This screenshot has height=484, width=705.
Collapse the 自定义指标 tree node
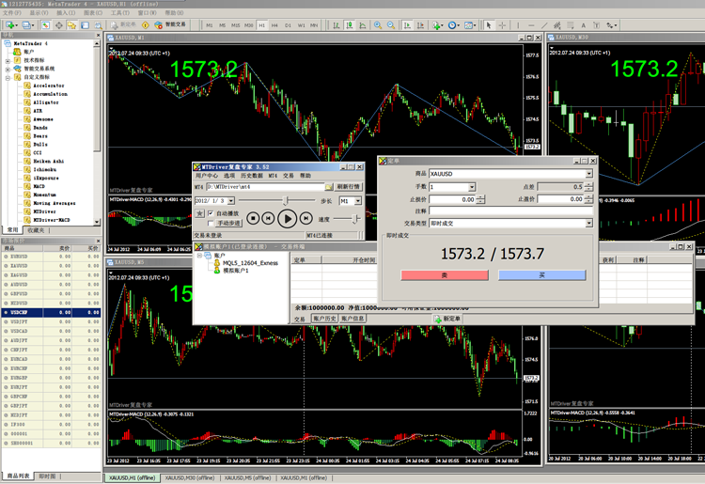click(x=8, y=77)
